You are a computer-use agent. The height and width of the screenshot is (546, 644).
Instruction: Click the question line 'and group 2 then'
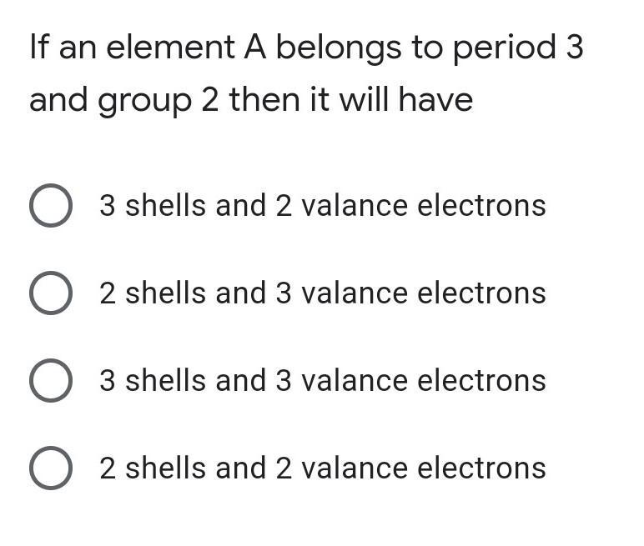[x=165, y=101]
